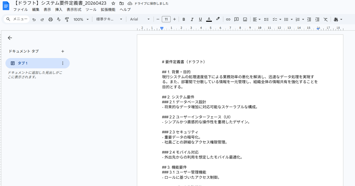Insert a bulleted list
The height and width of the screenshot is (186, 355).
coord(286,19)
